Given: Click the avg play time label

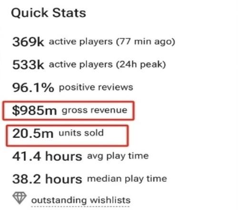Looking at the screenshot, I should point(118,156).
